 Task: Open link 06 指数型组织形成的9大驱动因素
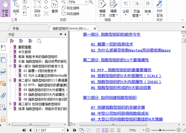[x=121, y=88]
